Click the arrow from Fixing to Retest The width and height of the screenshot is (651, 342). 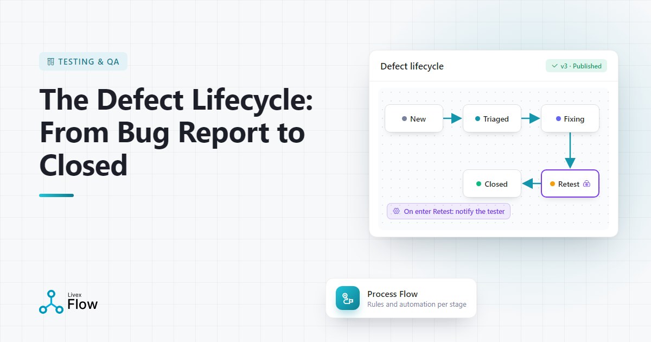pos(570,151)
